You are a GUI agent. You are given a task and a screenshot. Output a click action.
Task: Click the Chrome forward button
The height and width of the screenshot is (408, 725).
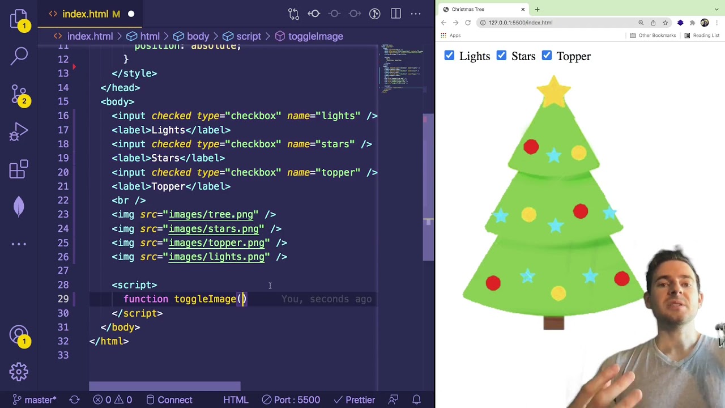tap(455, 23)
